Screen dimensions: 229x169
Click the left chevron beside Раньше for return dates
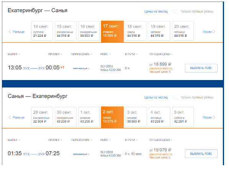pyautogui.click(x=10, y=117)
